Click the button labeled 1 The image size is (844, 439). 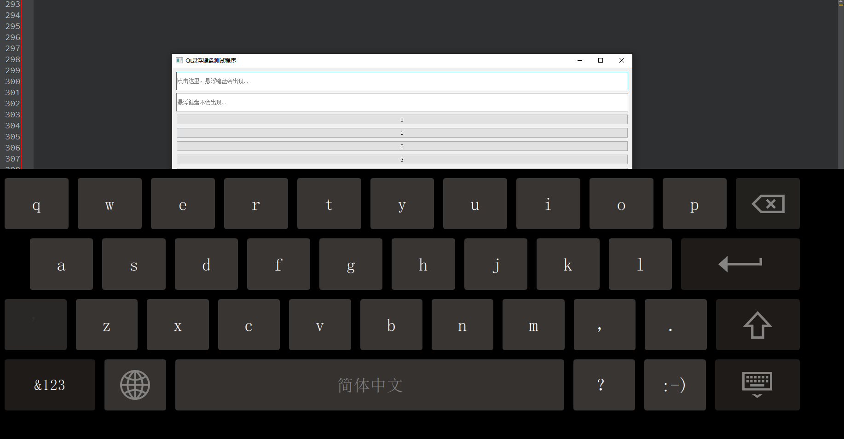(402, 133)
